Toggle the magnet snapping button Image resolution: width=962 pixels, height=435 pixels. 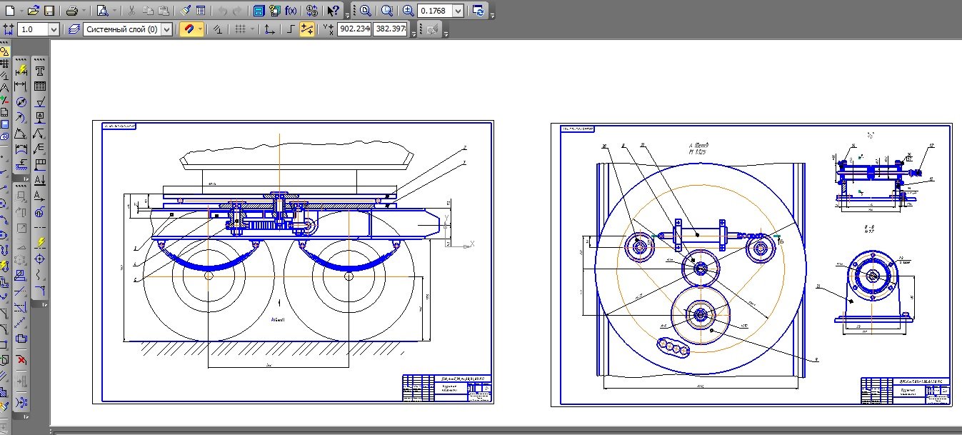189,29
